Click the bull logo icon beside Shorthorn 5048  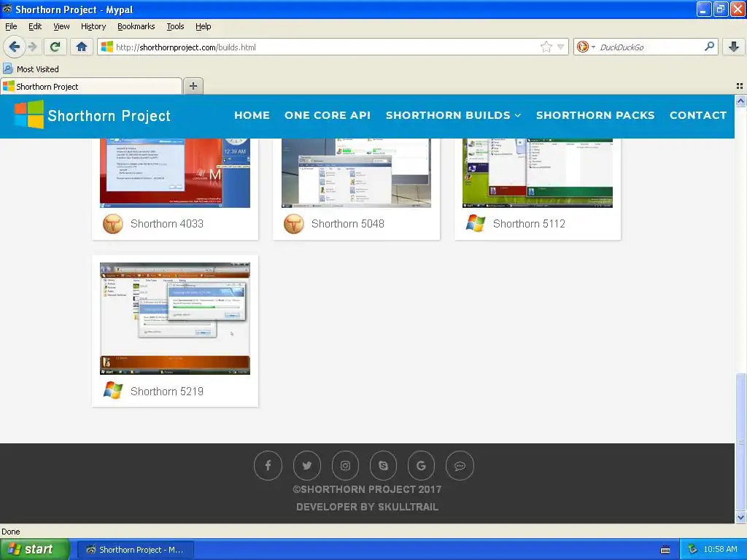point(294,223)
